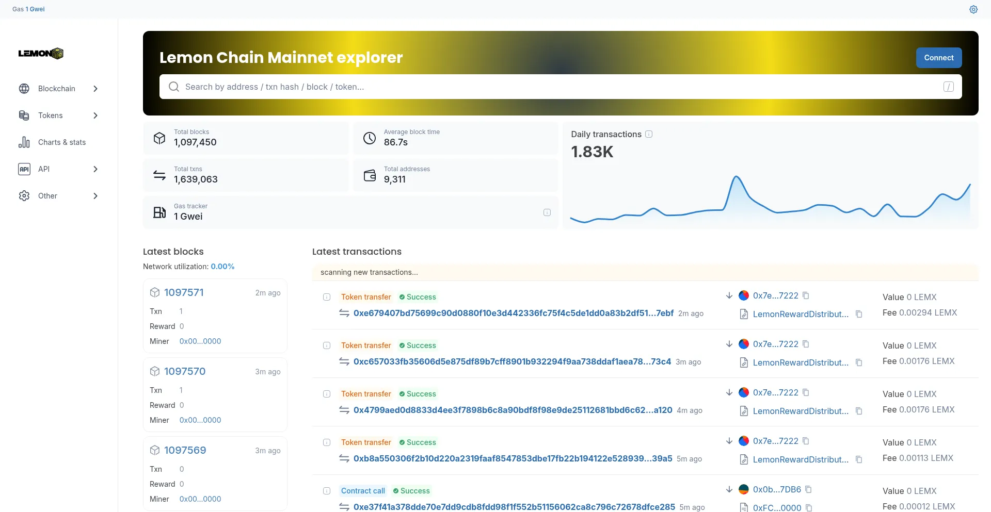Click Total blocks value 1,097,450
The width and height of the screenshot is (991, 512).
pyautogui.click(x=195, y=142)
